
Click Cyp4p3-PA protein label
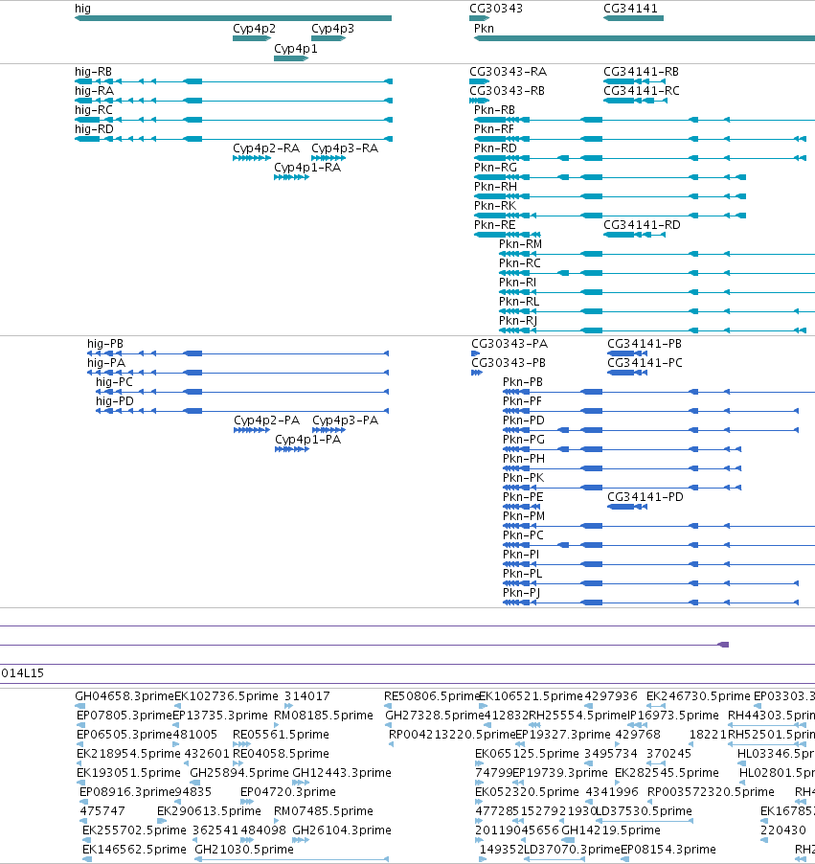345,421
